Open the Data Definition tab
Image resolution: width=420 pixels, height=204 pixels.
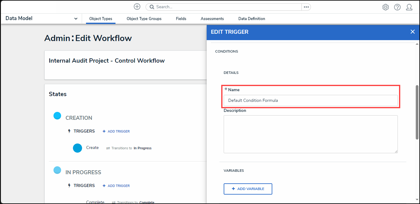[x=252, y=19]
